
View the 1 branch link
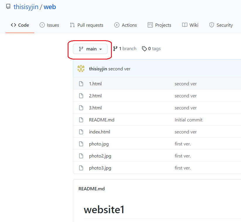point(125,49)
